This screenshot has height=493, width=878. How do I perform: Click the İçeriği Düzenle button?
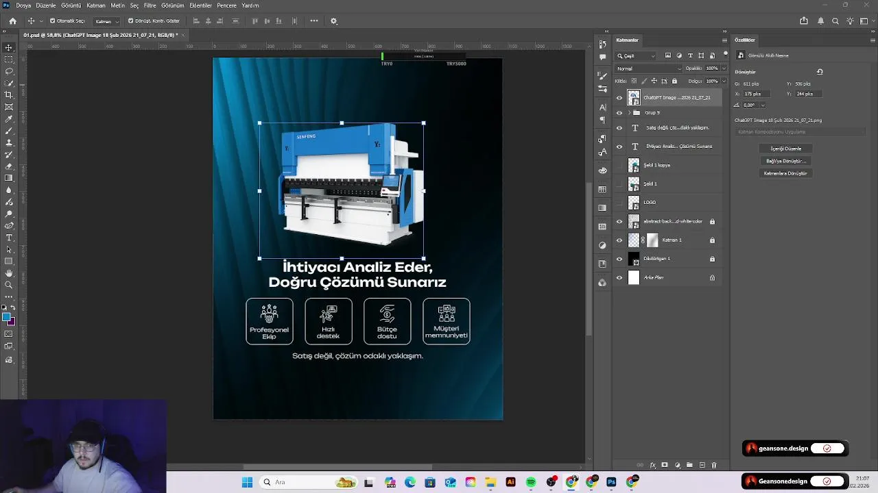point(785,149)
